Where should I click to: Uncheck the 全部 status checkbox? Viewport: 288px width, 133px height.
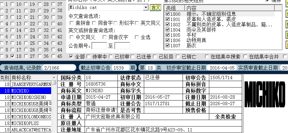71,57
